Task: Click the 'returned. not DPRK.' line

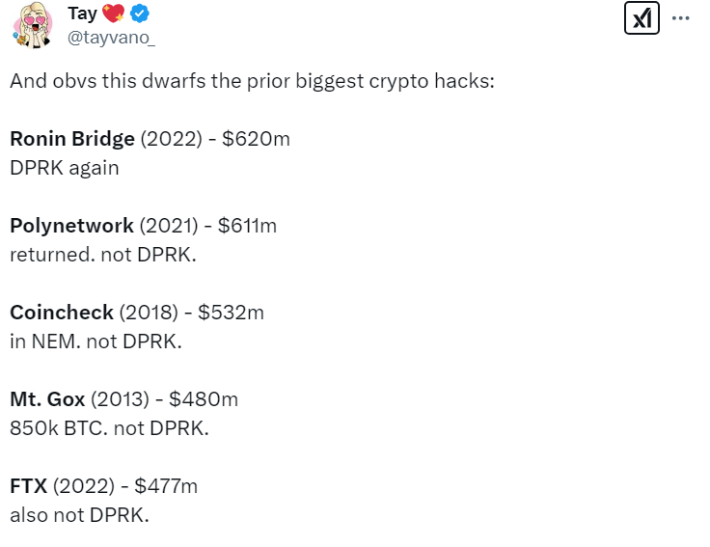Action: (x=103, y=255)
